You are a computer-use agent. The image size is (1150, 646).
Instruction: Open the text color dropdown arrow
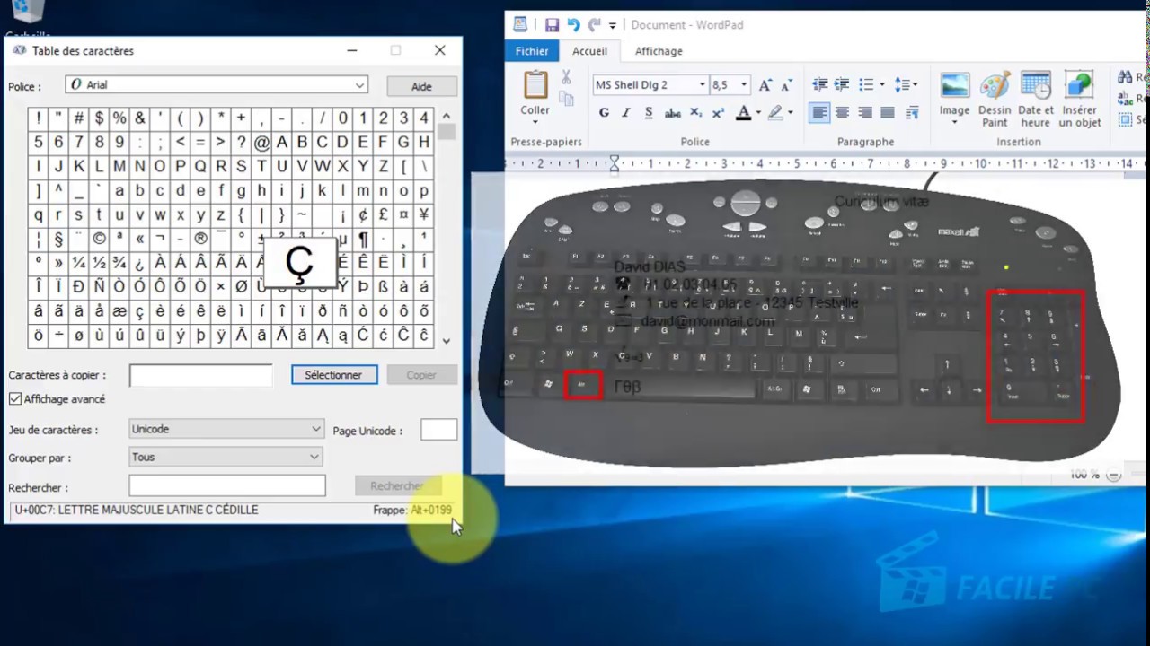pos(757,113)
